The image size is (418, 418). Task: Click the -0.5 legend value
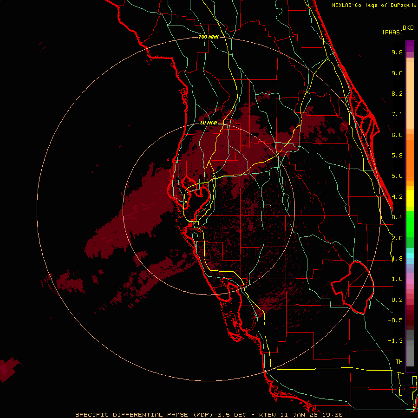[395, 320]
